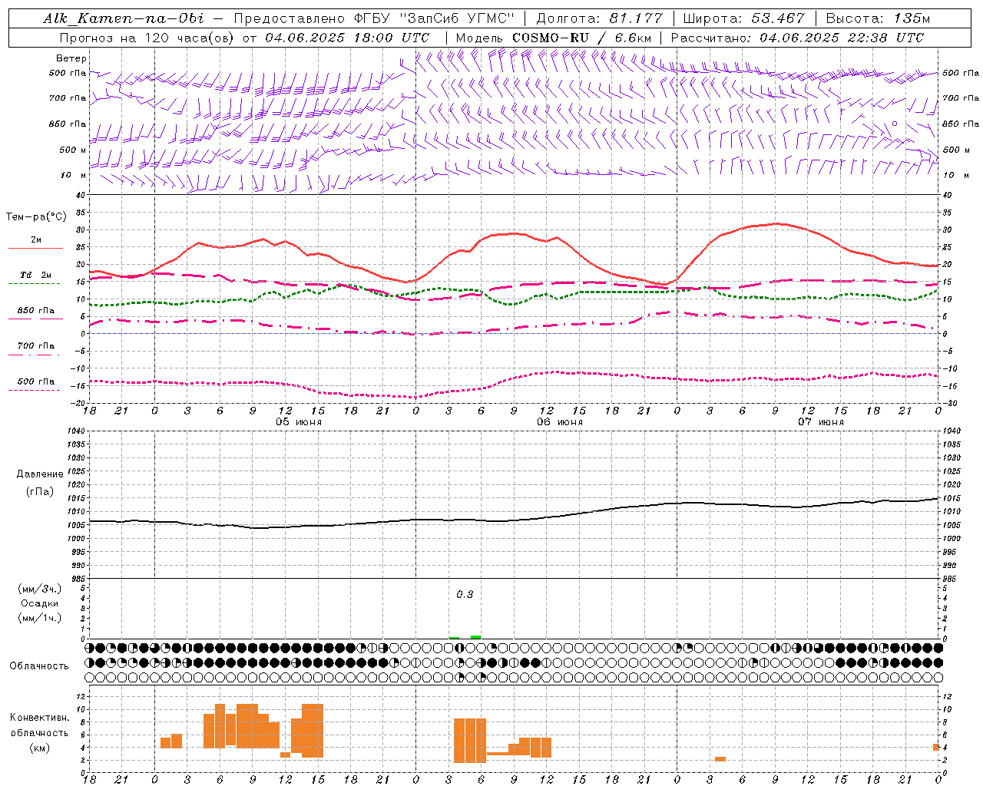
Task: Click the 05 июня date label
Action: 299,422
